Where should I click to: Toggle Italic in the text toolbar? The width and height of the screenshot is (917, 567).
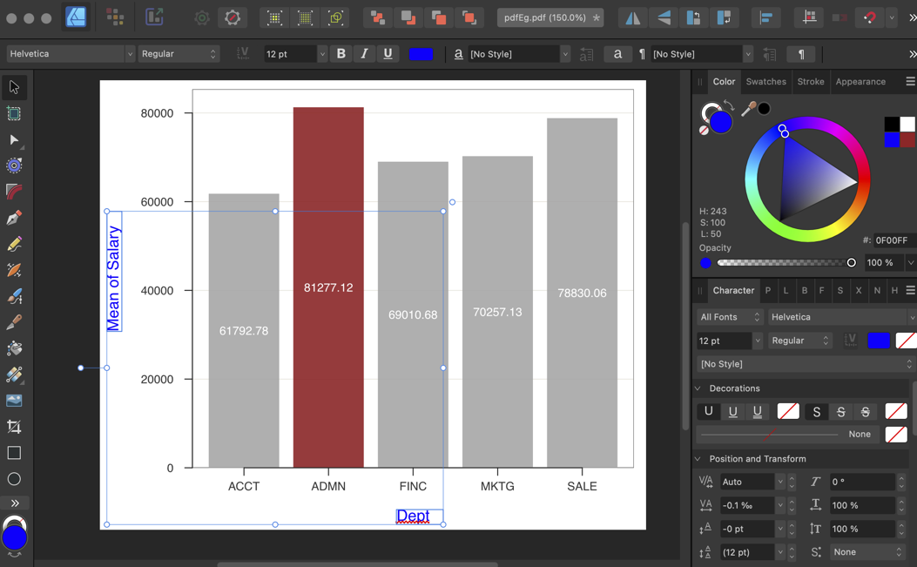[364, 54]
